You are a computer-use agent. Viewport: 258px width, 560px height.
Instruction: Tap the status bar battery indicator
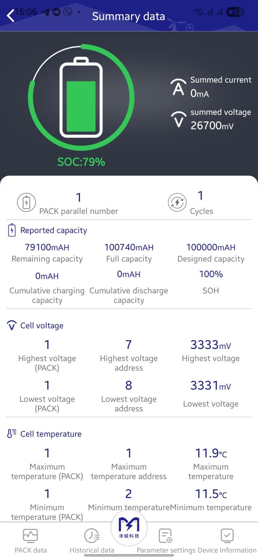click(x=235, y=12)
